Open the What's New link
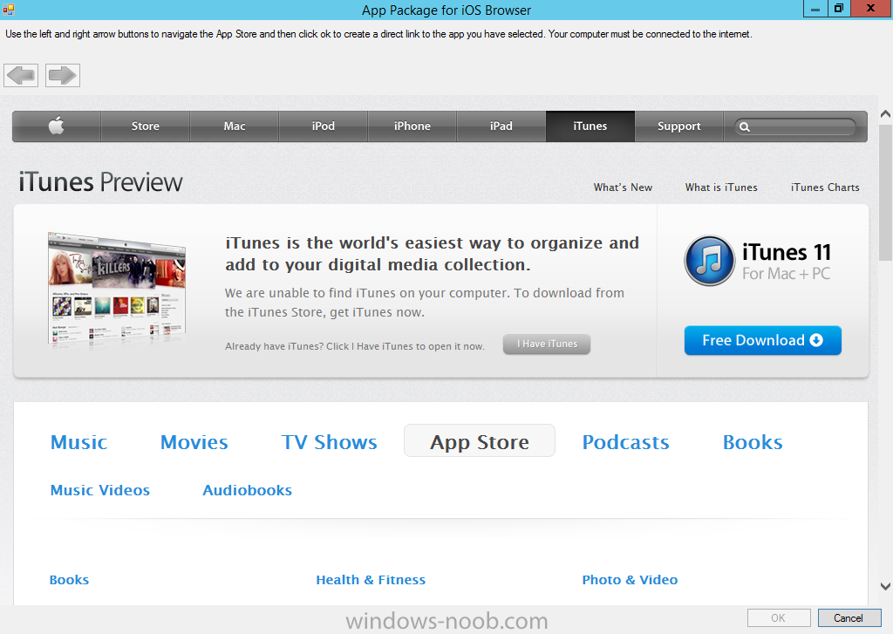The image size is (893, 634). click(623, 187)
